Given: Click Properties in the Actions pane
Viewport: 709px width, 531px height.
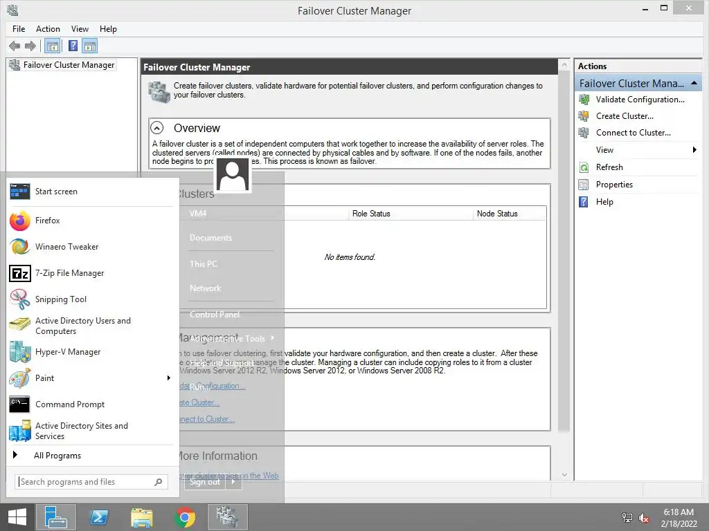Looking at the screenshot, I should (x=614, y=185).
